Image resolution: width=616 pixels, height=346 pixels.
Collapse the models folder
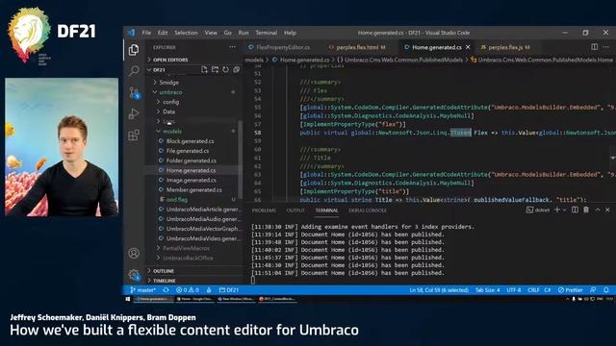tap(172, 132)
